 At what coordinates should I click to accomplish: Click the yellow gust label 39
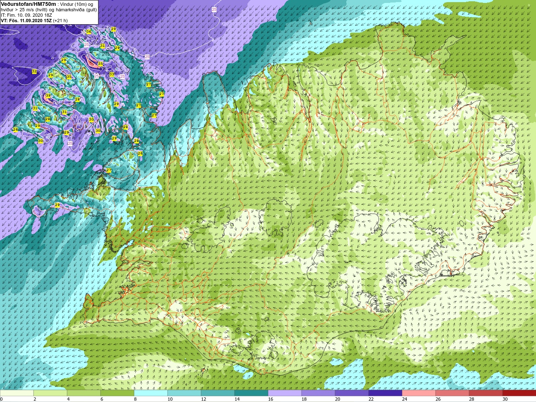(x=48, y=96)
